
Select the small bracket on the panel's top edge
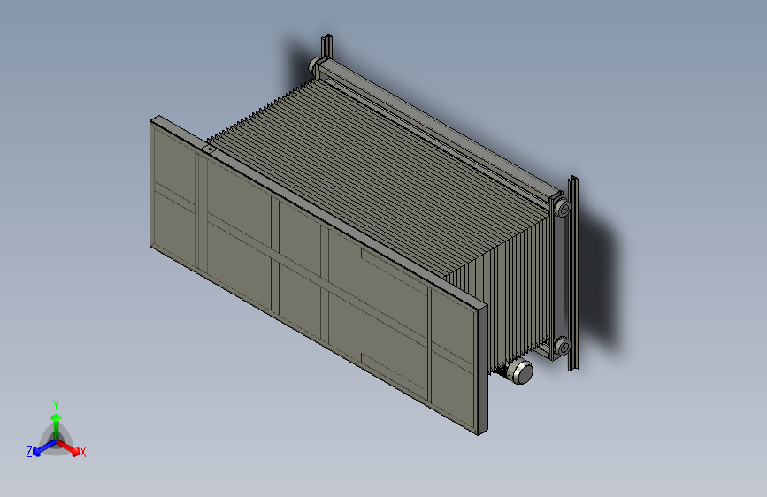pos(209,149)
